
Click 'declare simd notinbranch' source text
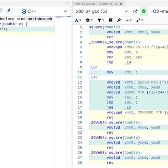point(26,19)
